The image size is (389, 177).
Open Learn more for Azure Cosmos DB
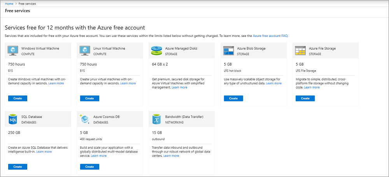pos(98,156)
